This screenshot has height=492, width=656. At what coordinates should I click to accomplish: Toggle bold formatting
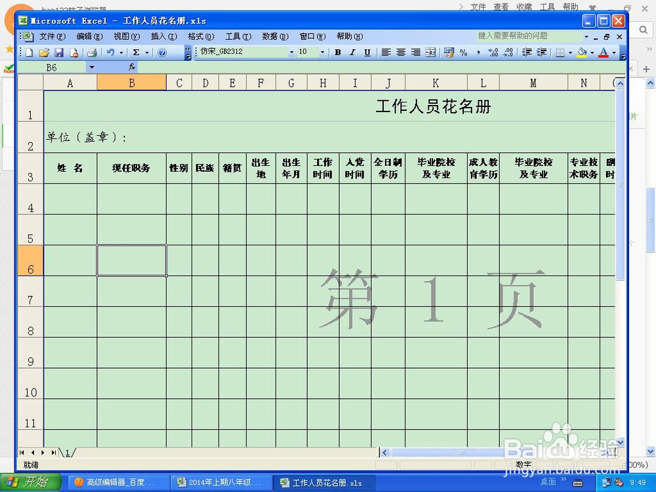click(x=338, y=52)
